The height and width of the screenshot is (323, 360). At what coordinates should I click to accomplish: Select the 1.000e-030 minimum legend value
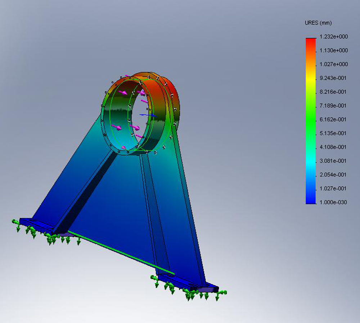[x=333, y=202]
